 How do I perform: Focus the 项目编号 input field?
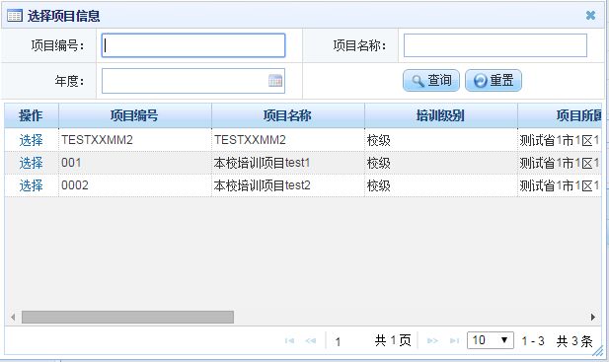coord(193,45)
